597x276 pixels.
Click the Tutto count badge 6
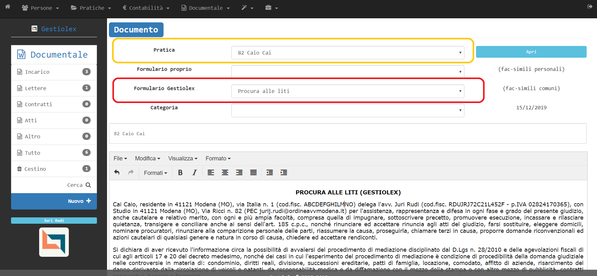click(x=87, y=152)
